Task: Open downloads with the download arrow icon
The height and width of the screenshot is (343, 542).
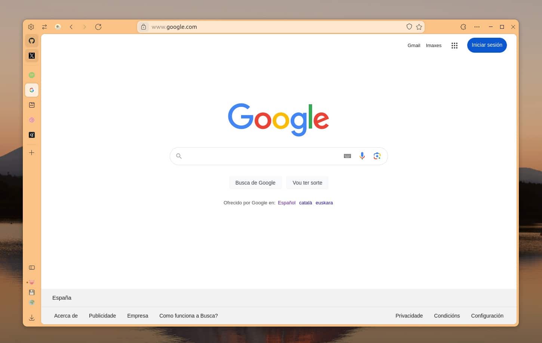Action: [x=32, y=318]
